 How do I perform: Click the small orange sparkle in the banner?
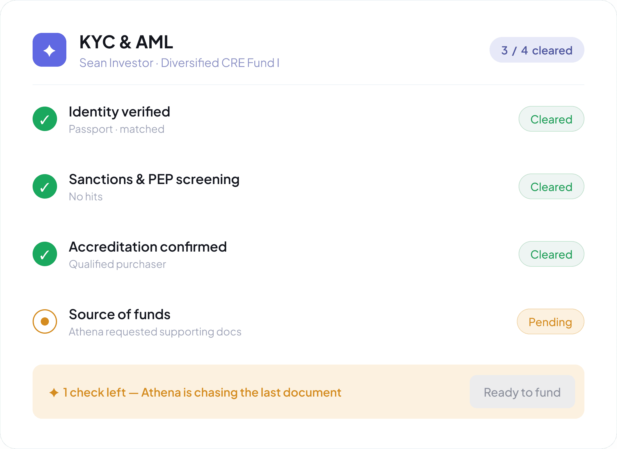pos(54,393)
